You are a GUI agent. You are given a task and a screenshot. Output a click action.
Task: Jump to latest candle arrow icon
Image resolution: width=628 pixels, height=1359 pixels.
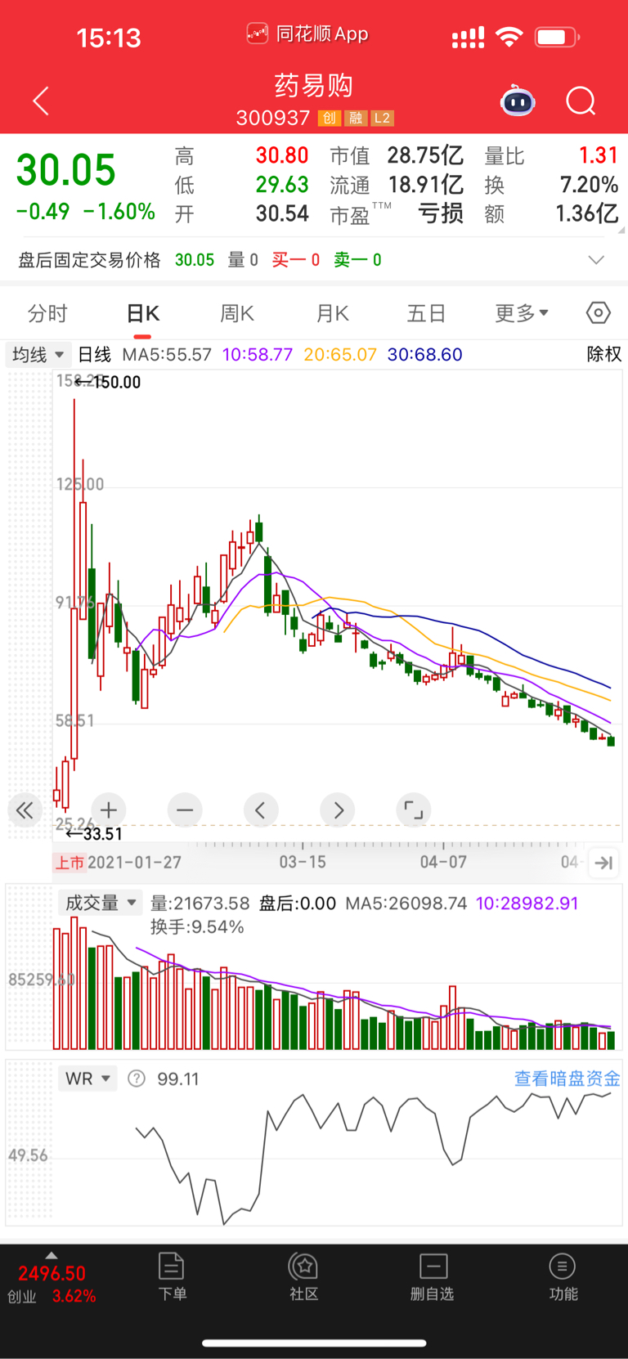coord(604,863)
